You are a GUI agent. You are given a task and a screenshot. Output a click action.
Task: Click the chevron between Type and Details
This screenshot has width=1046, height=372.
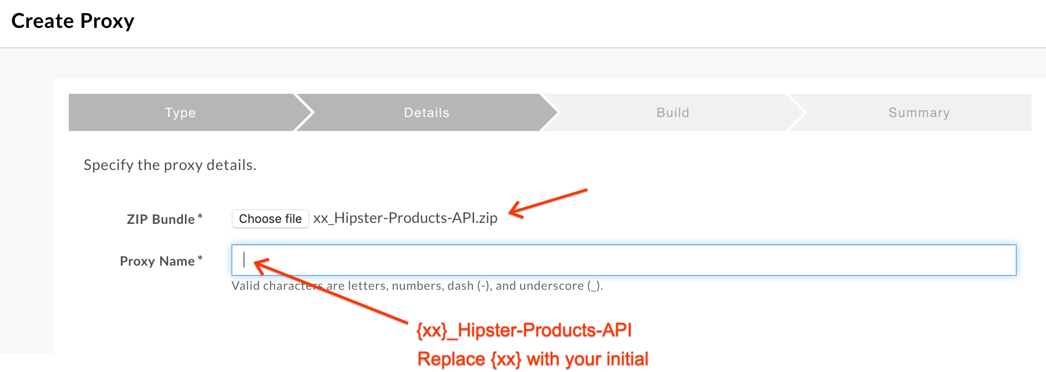pyautogui.click(x=304, y=112)
